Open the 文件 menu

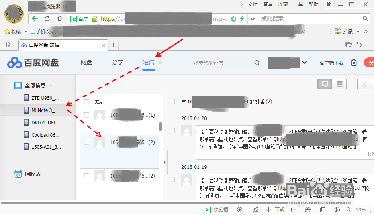click(x=253, y=4)
